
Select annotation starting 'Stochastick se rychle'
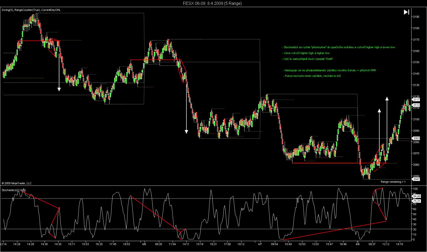(339, 47)
